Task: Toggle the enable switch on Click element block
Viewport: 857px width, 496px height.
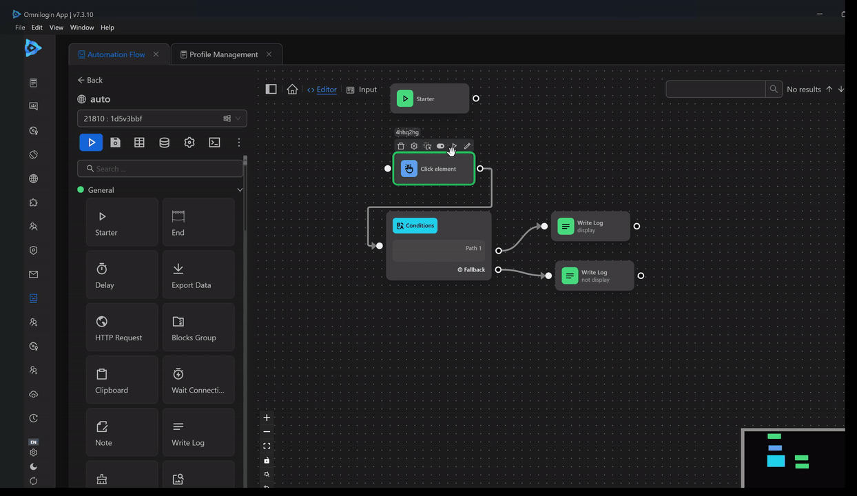Action: [x=441, y=146]
